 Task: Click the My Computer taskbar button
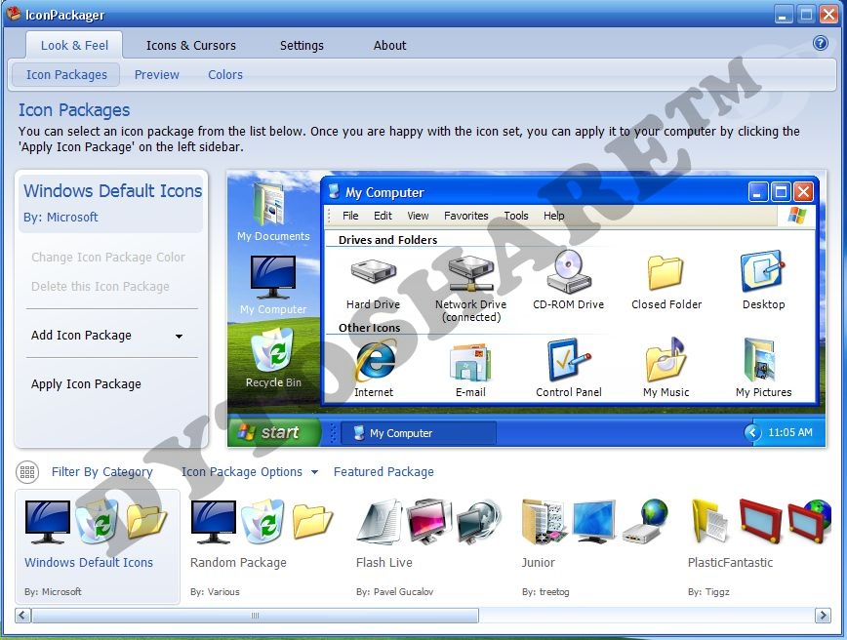418,432
